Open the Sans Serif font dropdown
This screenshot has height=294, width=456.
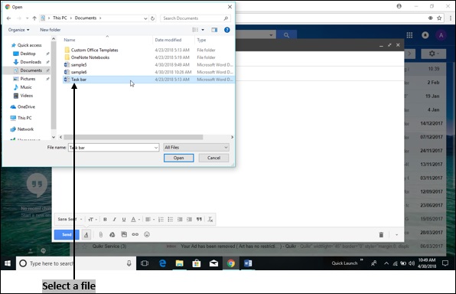click(70, 219)
